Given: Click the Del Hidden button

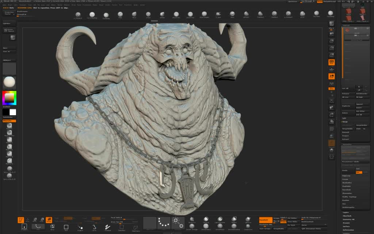Looking at the screenshot, I should [294, 218].
